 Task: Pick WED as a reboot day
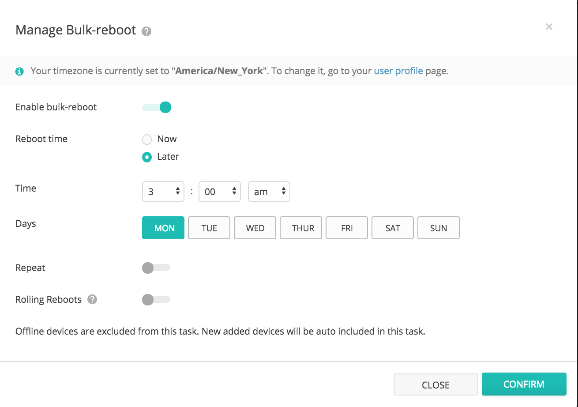point(255,228)
